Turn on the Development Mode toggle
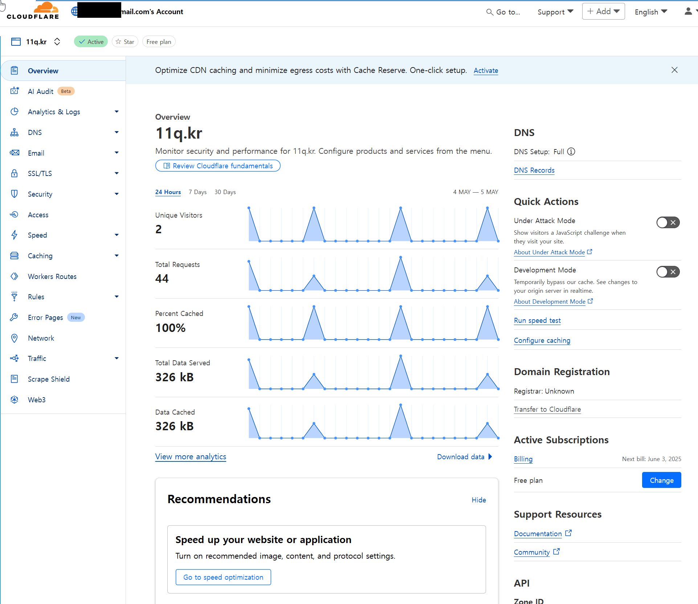 pos(668,272)
